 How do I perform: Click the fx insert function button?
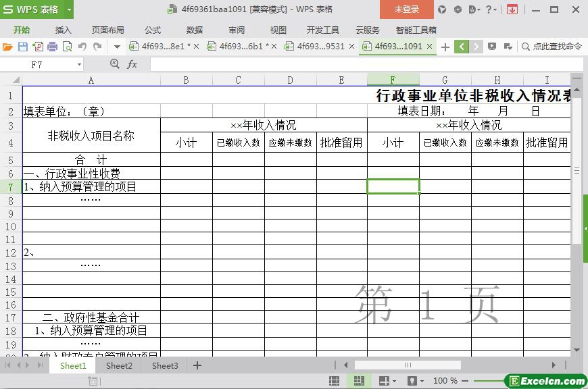coord(132,64)
